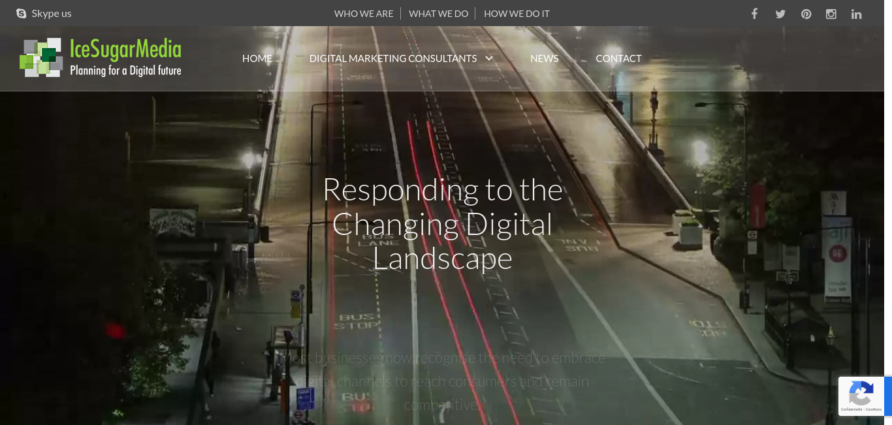The image size is (892, 425).
Task: Open reCAPTCHA Conditions terms link
Action: [x=874, y=409]
